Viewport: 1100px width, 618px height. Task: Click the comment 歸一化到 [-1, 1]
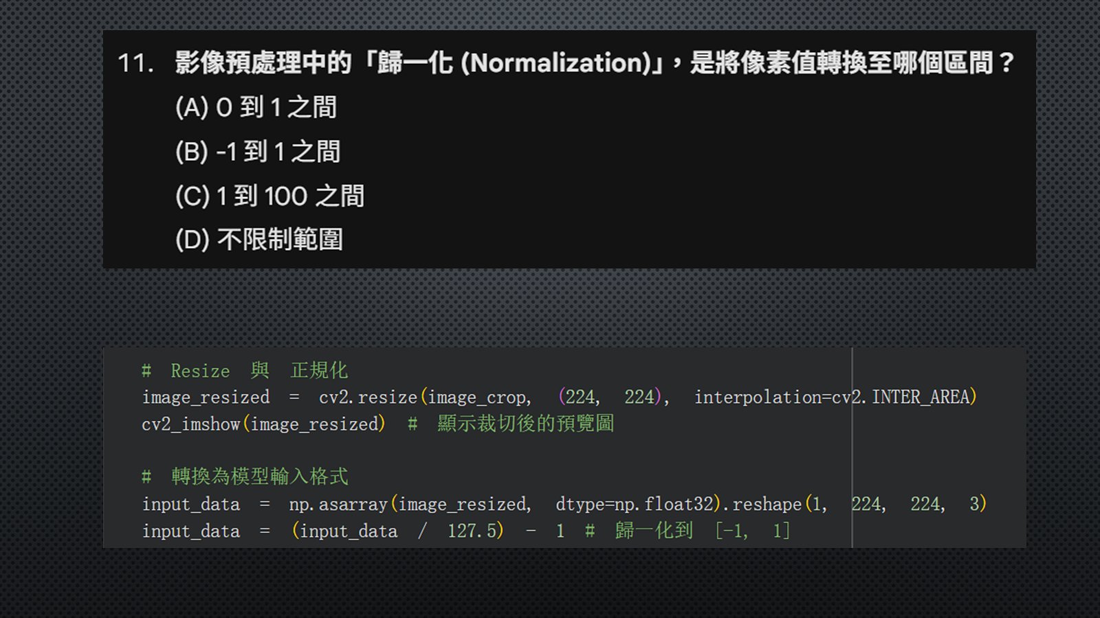coord(701,531)
